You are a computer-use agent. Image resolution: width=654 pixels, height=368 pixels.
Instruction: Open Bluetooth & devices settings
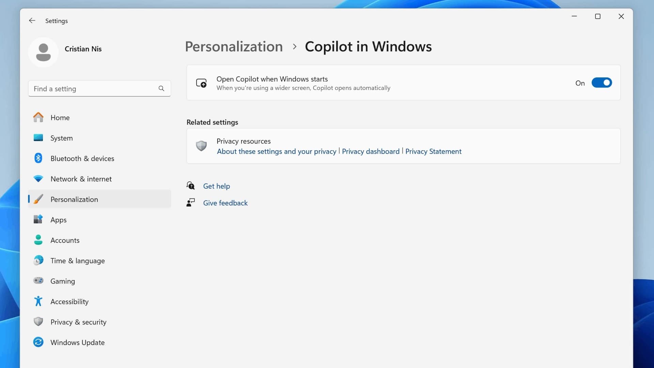(82, 158)
